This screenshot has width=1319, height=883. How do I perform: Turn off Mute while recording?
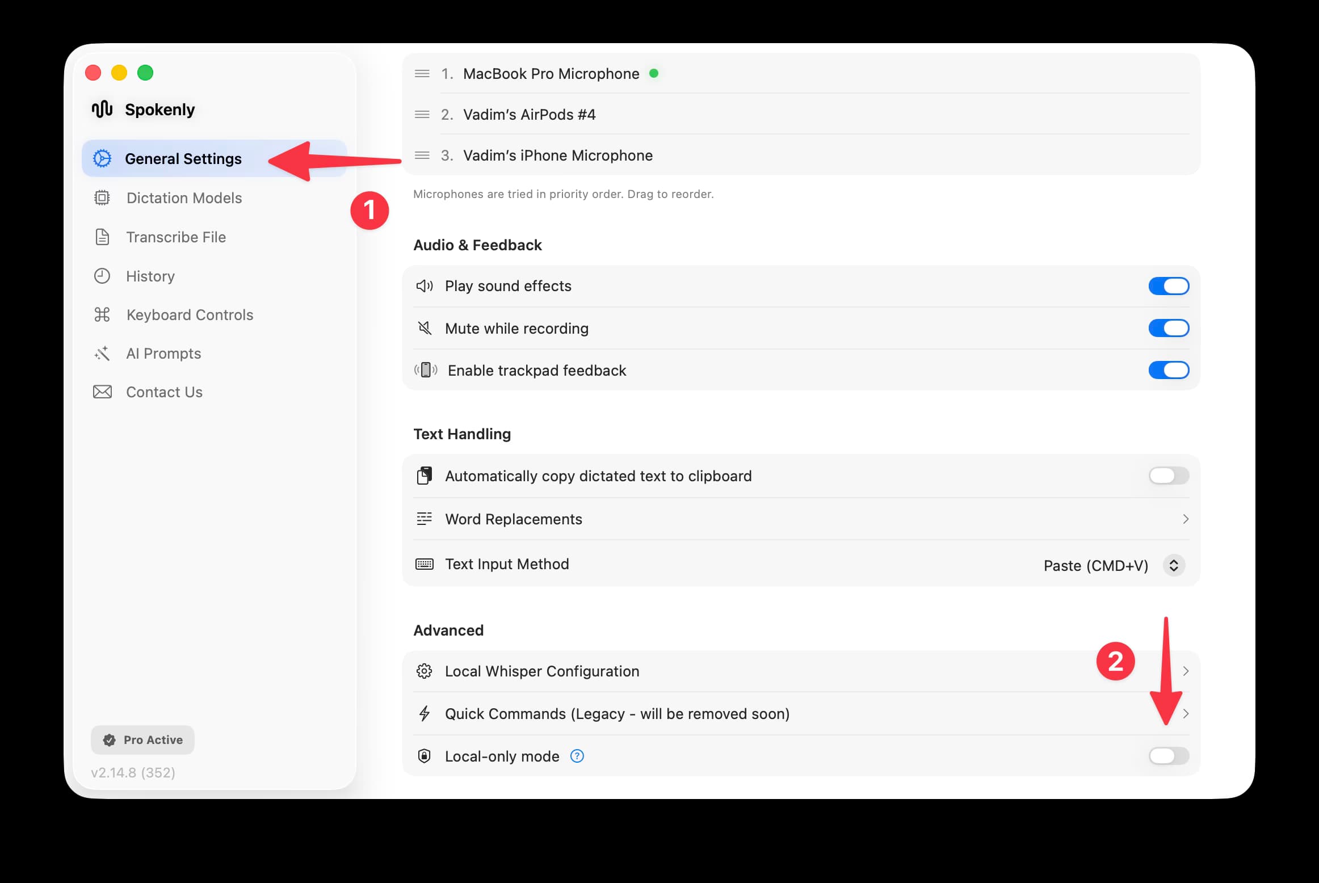coord(1167,328)
